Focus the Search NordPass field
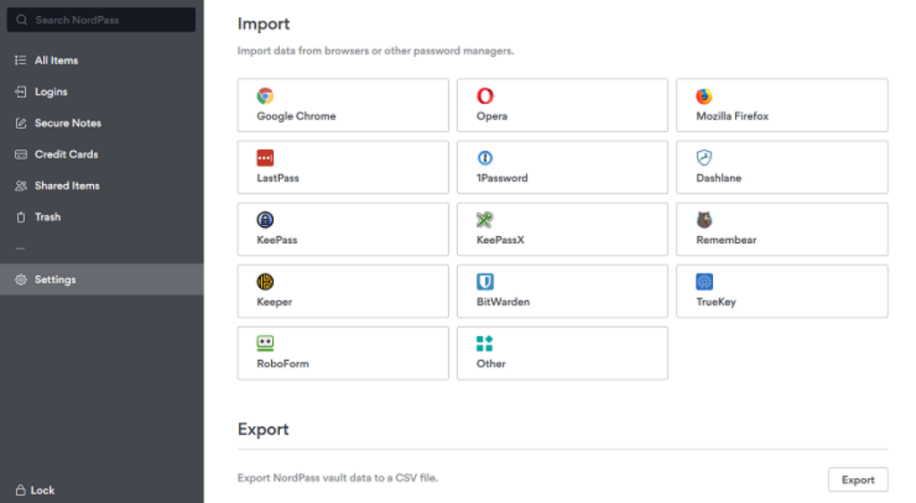 point(101,20)
